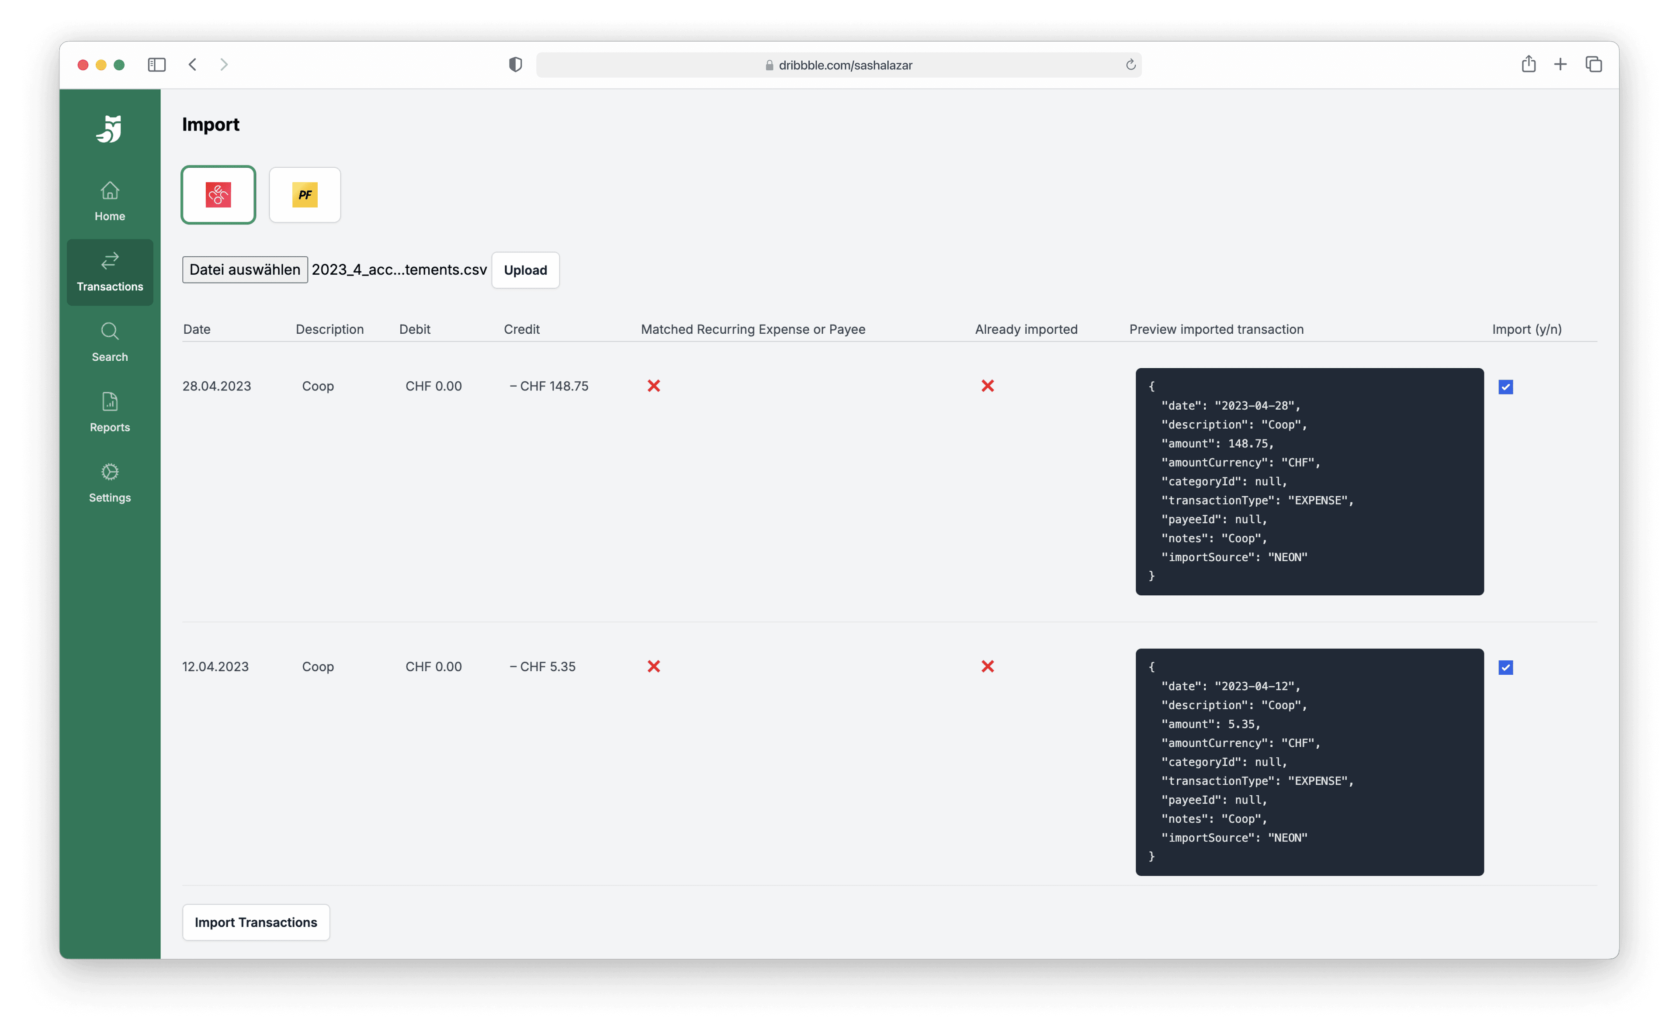The image size is (1678, 1036).
Task: Open Settings gear in the sidebar
Action: 110,482
